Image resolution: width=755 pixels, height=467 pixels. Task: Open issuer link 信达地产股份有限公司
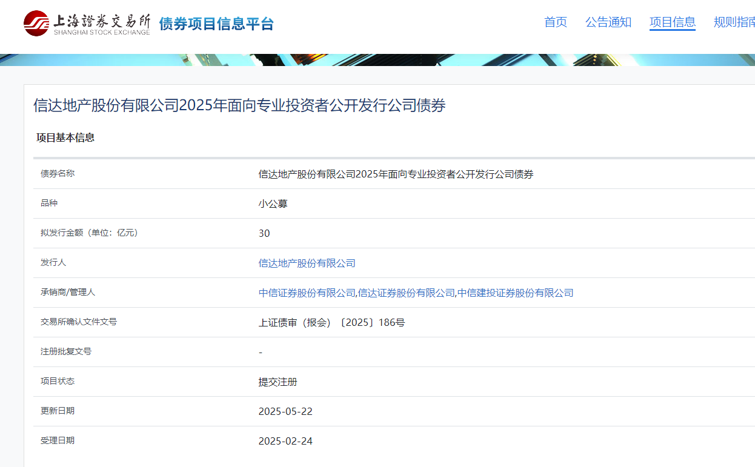(x=307, y=263)
